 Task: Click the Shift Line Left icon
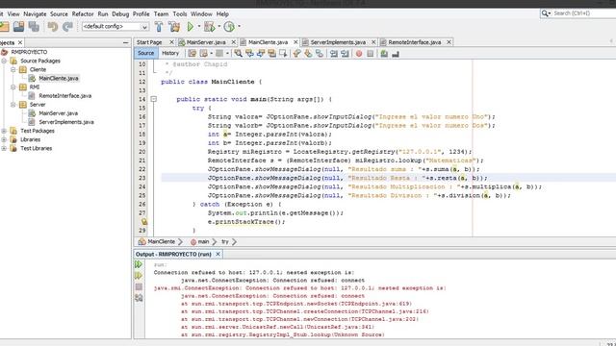(334, 54)
